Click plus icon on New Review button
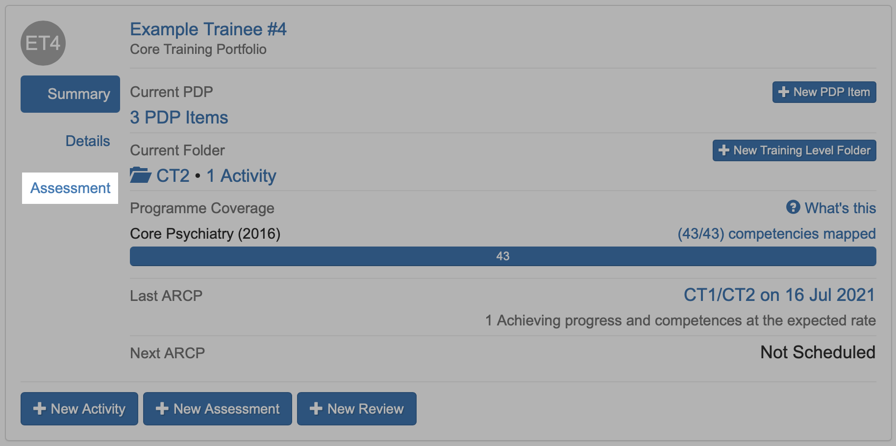The width and height of the screenshot is (896, 446). 316,409
